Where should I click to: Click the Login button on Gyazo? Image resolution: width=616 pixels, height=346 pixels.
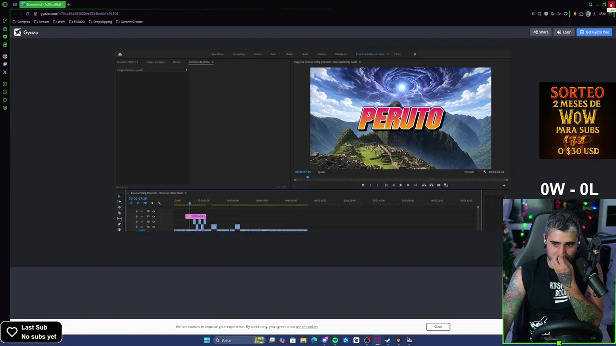coord(564,32)
